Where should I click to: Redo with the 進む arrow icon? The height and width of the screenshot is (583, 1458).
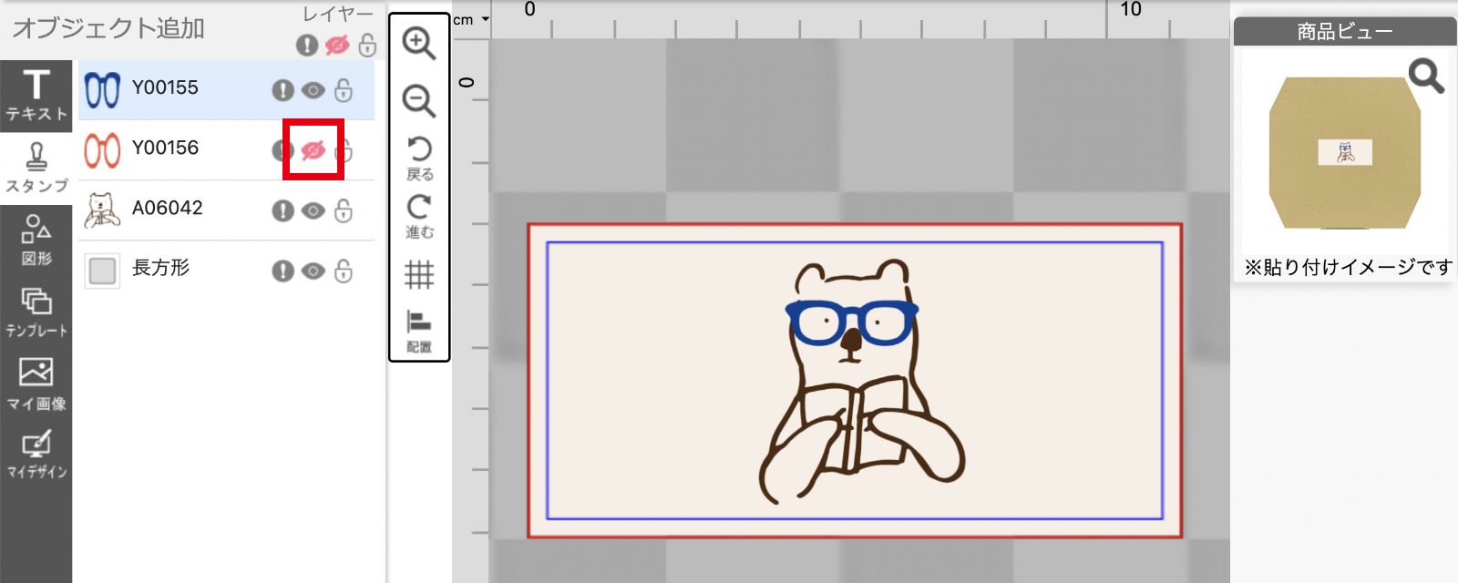coord(419,216)
